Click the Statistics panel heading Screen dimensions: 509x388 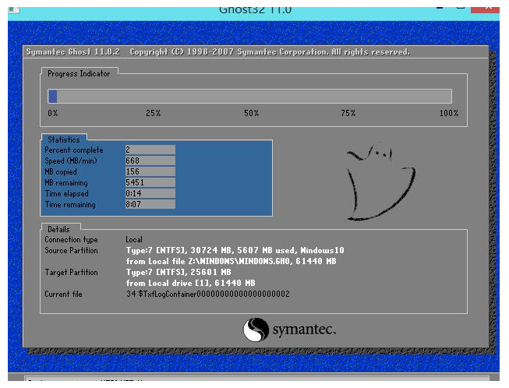[x=63, y=139]
